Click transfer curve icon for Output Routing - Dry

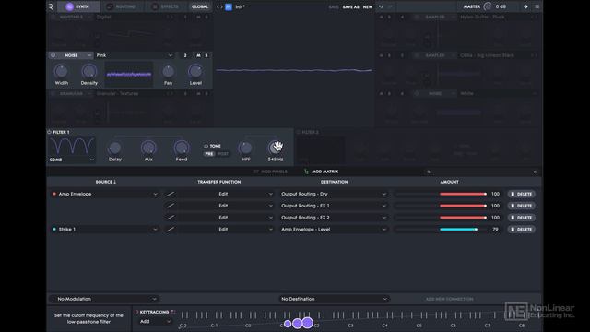171,194
